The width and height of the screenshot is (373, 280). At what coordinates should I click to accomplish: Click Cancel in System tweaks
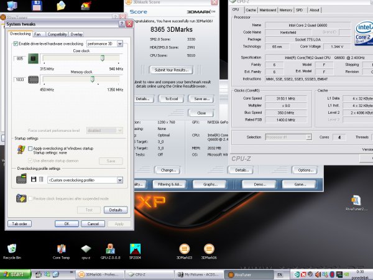pyautogui.click(x=93, y=224)
